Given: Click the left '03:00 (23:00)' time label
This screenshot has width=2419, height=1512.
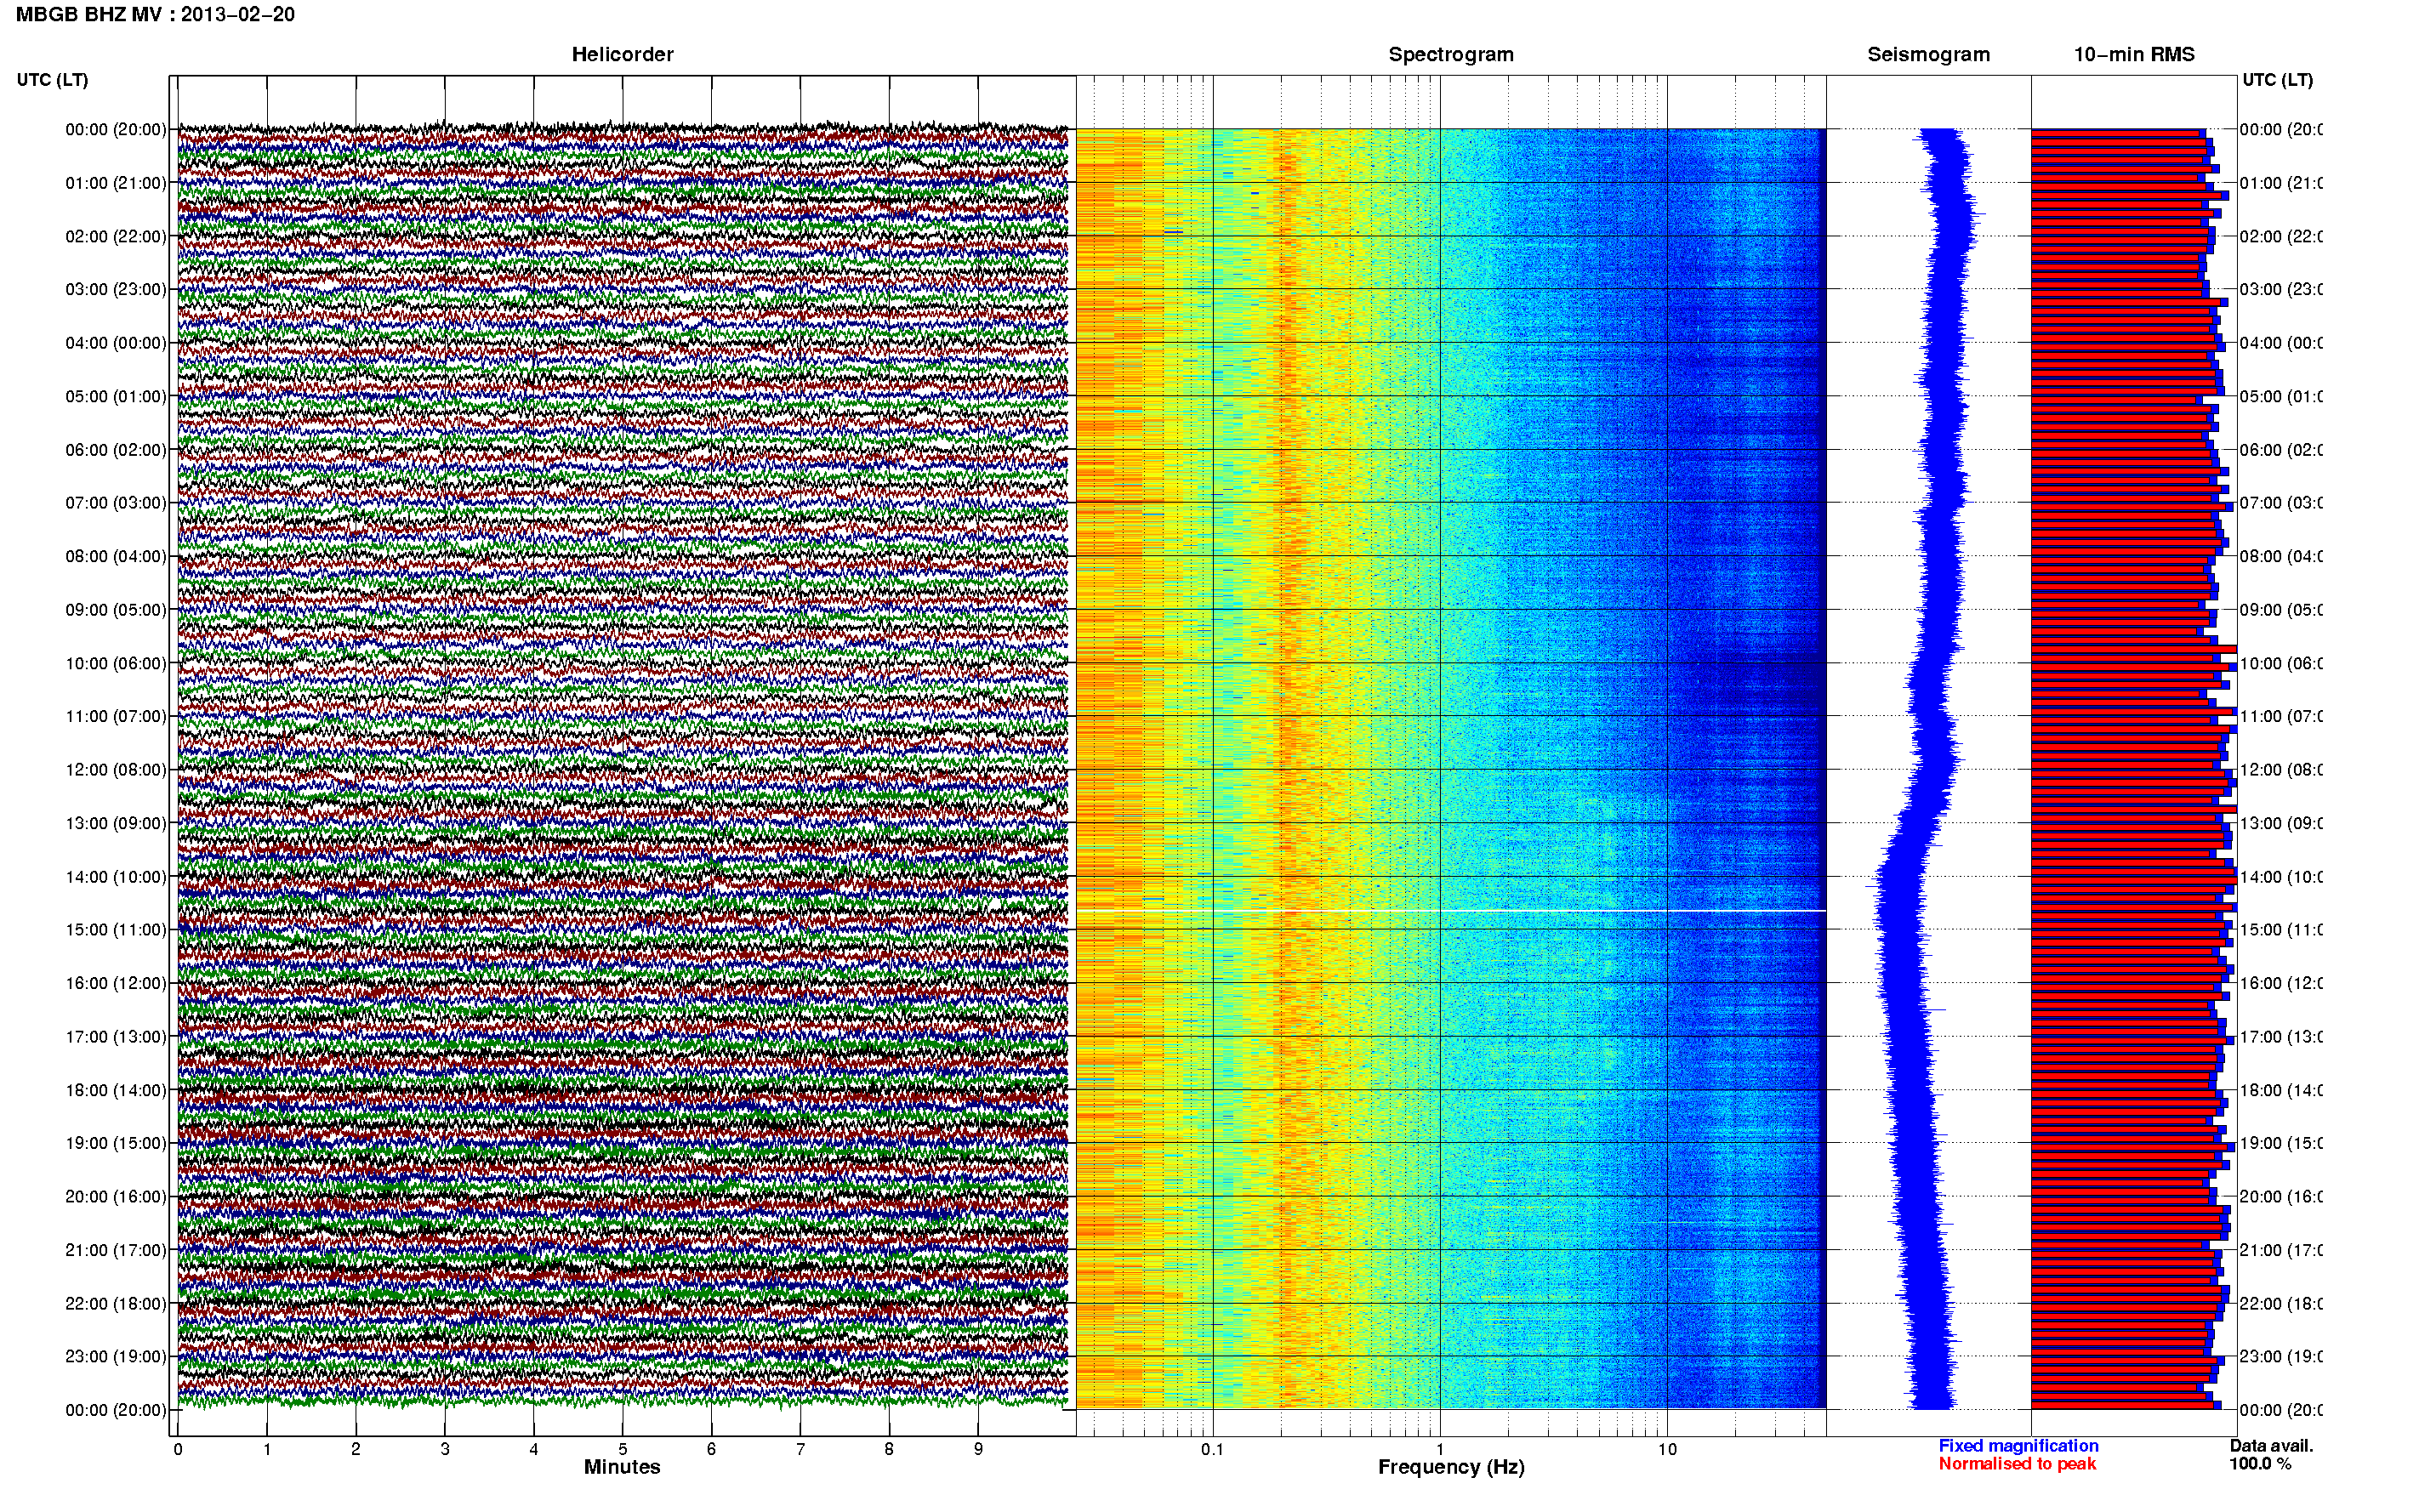Looking at the screenshot, I should pos(116,289).
